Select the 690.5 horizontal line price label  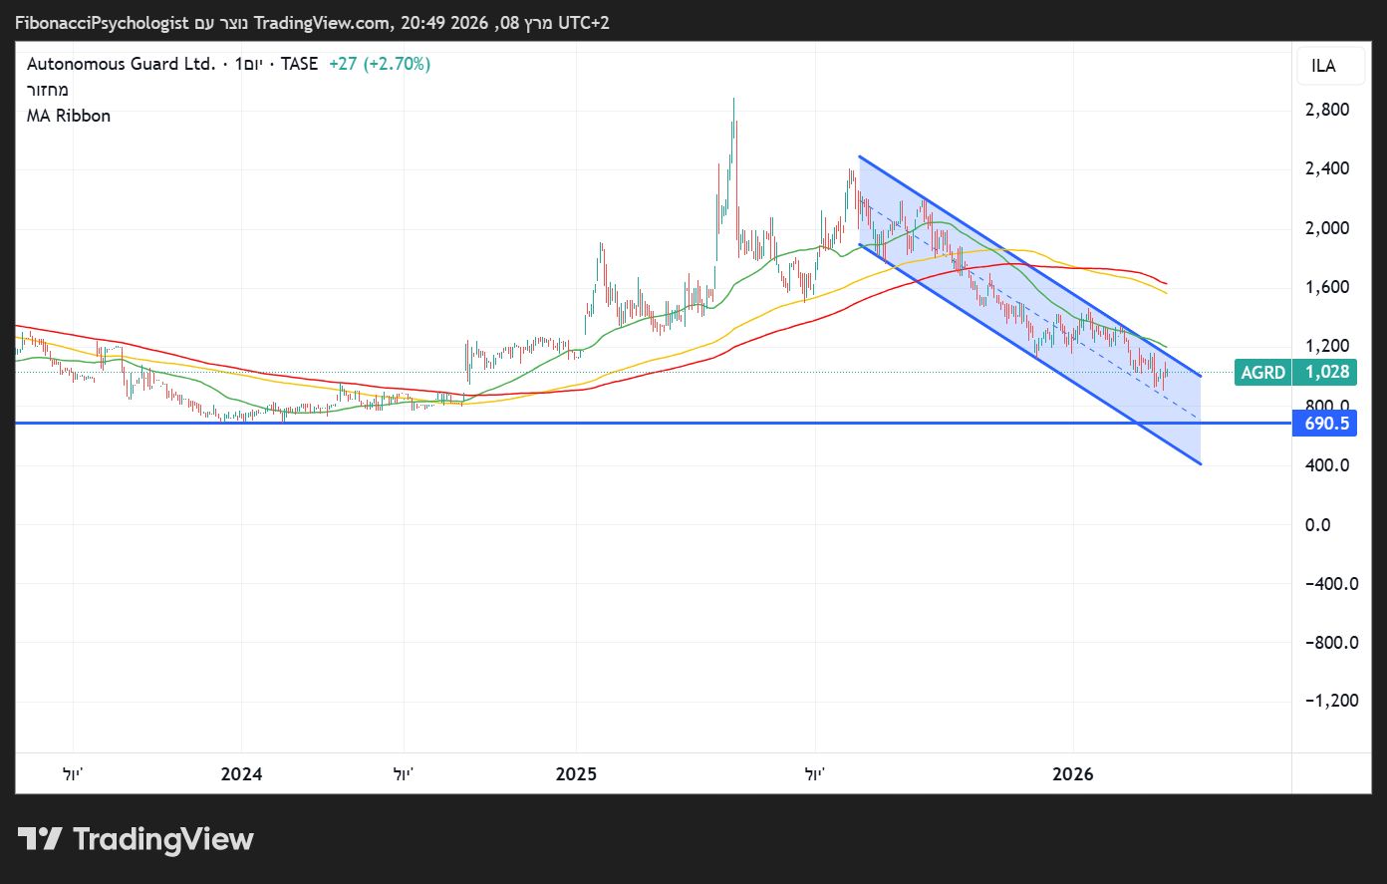point(1326,424)
